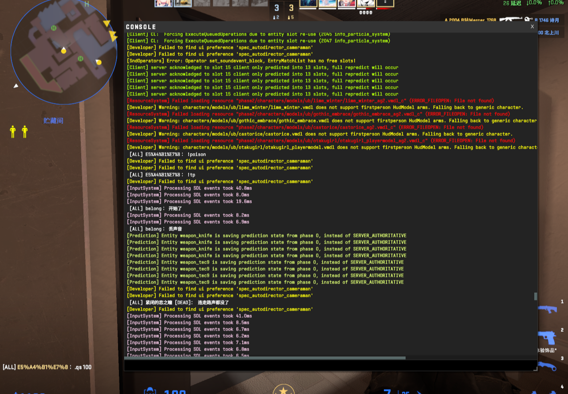Grab the console vertical scrollbar thumb

(x=536, y=296)
